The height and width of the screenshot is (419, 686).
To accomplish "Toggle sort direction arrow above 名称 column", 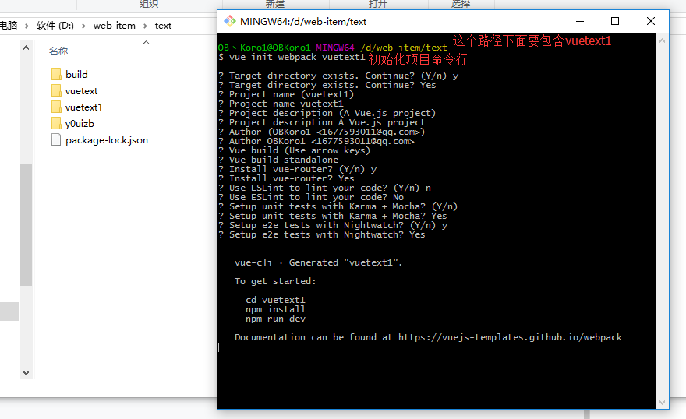I will [146, 42].
